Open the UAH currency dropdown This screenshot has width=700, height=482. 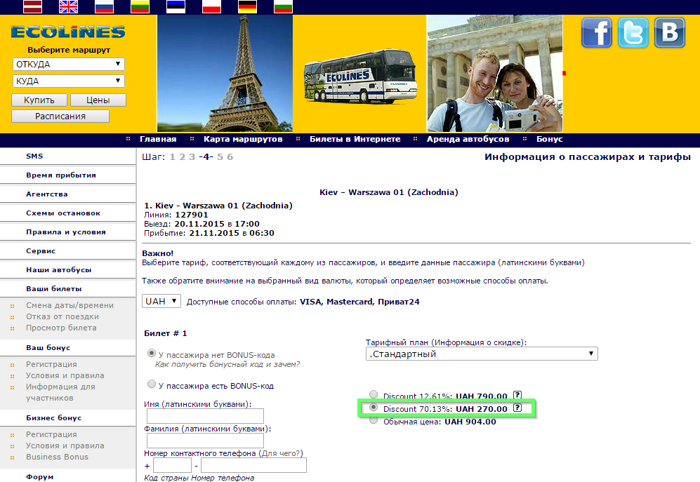tap(161, 301)
